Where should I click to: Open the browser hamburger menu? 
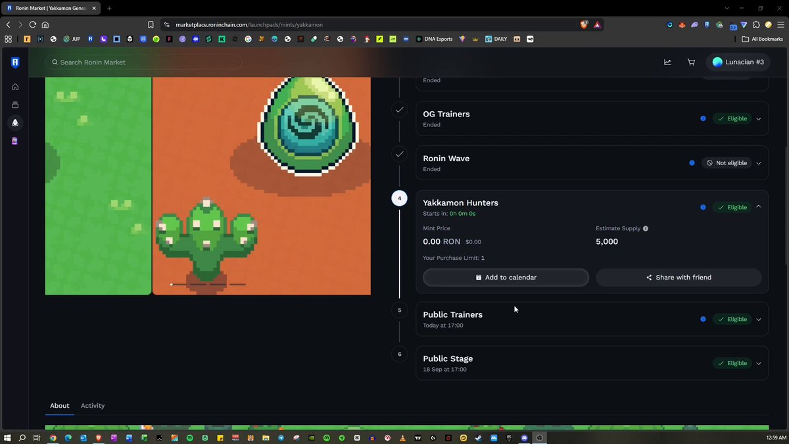pyautogui.click(x=780, y=24)
